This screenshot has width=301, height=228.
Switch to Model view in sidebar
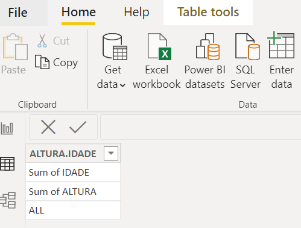pos(8,200)
